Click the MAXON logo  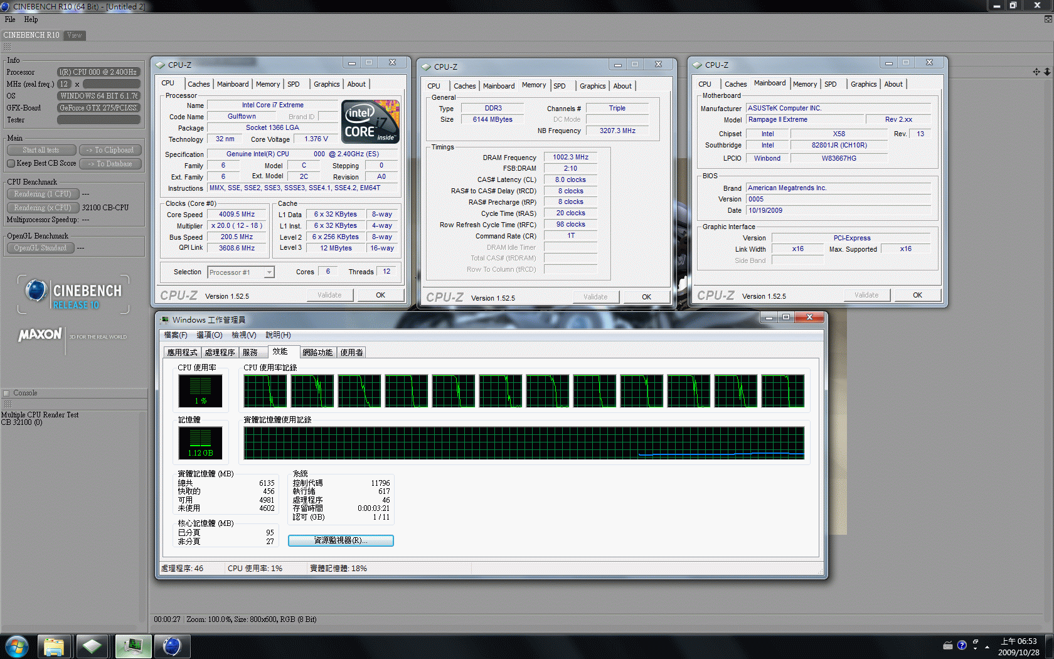click(x=40, y=335)
